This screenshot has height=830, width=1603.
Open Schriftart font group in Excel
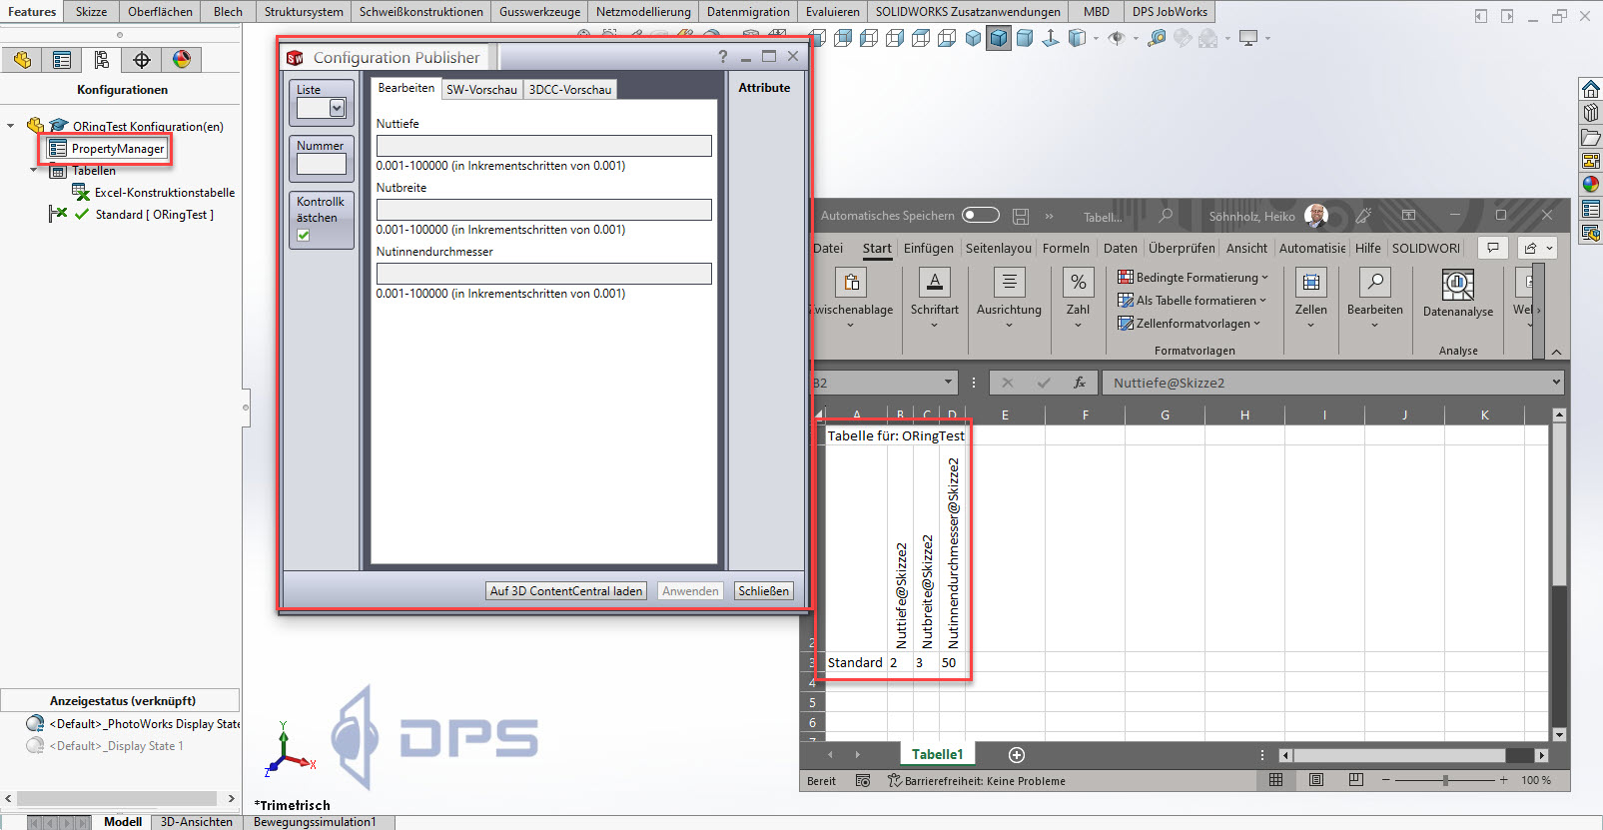(935, 297)
